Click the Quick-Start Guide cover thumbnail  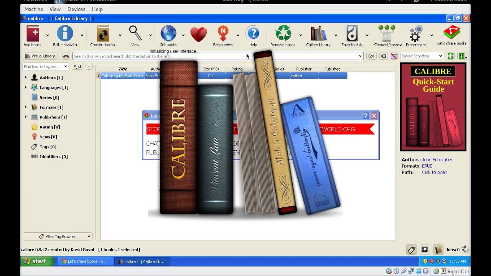tap(433, 107)
